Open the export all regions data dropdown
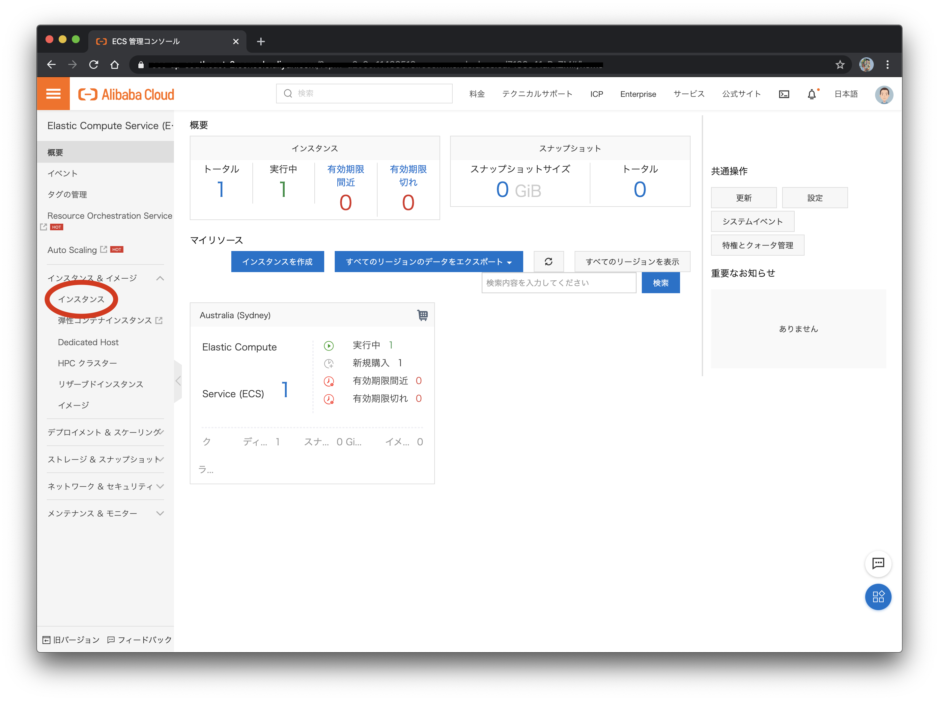939x701 pixels. 429,261
